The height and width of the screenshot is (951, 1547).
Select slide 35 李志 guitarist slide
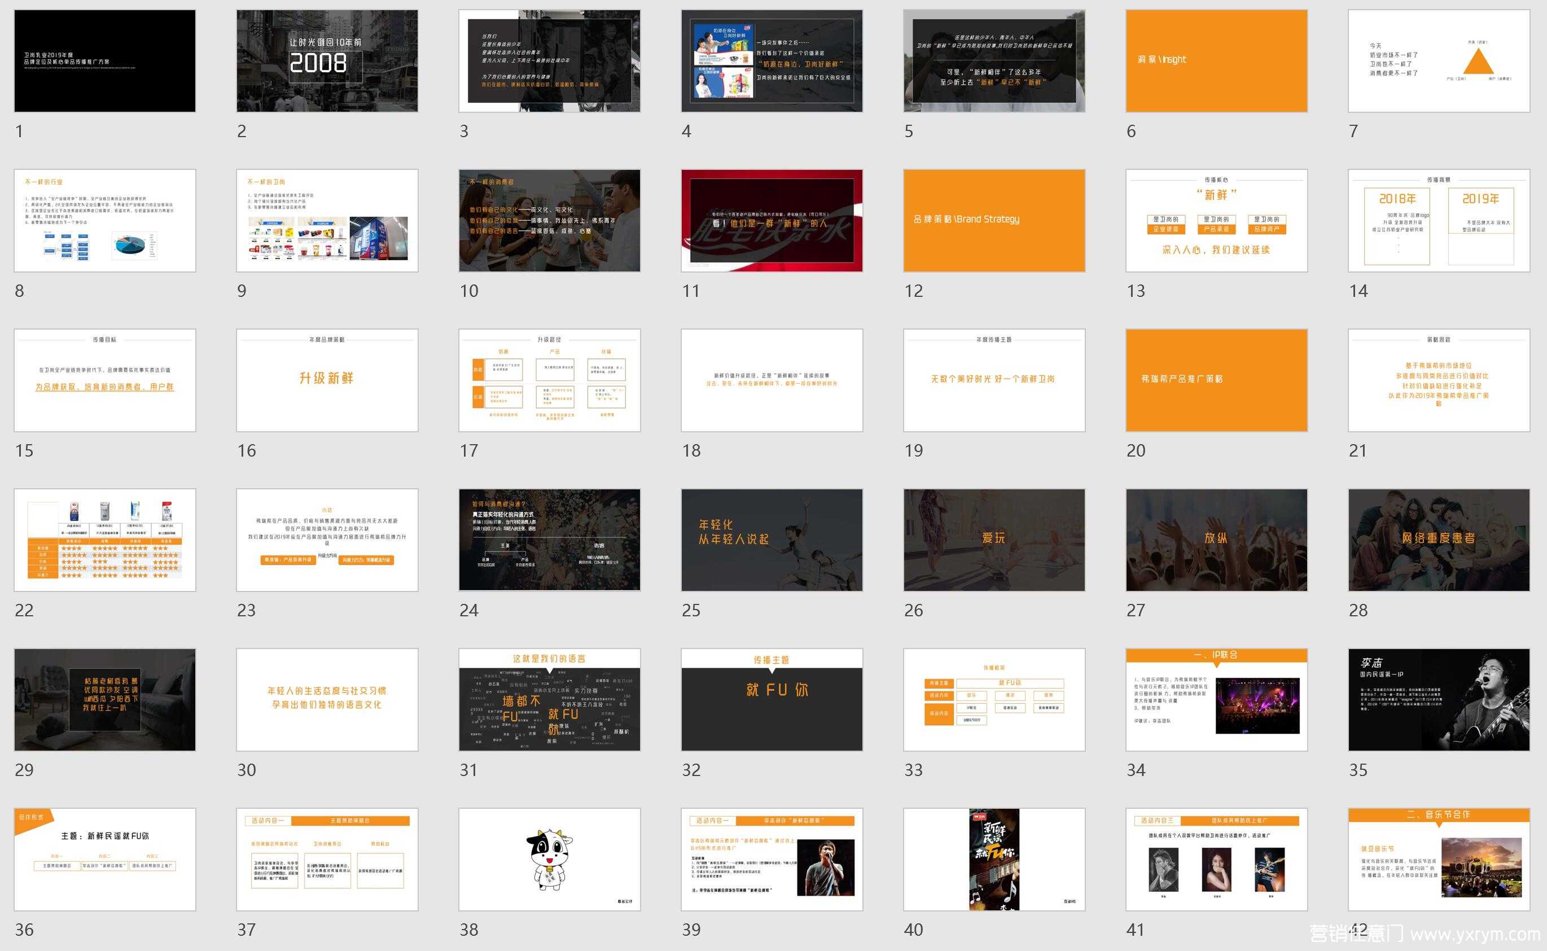[1439, 700]
